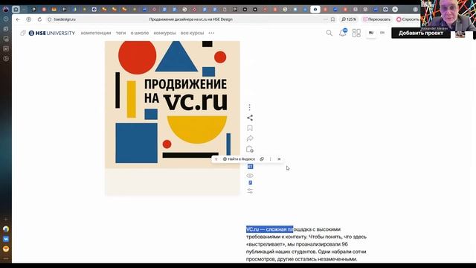The height and width of the screenshot is (268, 476).
Task: Click the paragraph starting VC.ru — сложная площадка
Action: [x=306, y=244]
